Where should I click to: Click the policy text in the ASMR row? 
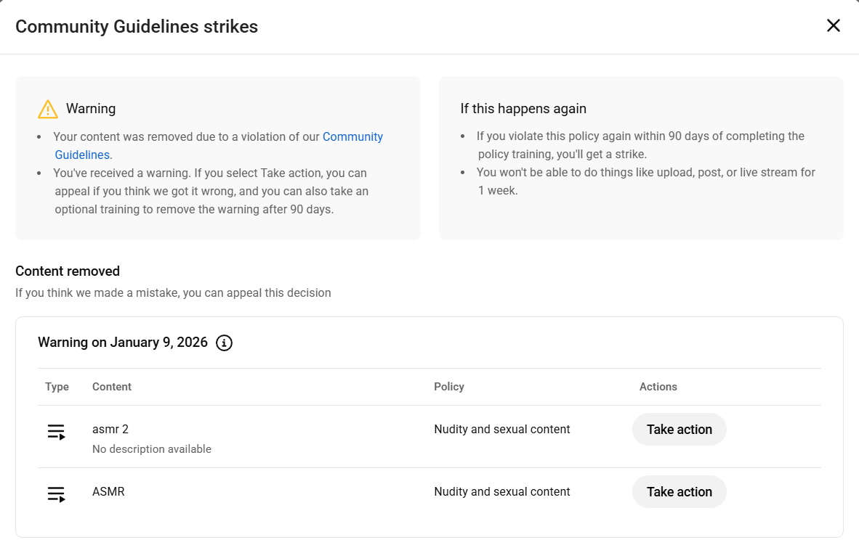pos(501,491)
